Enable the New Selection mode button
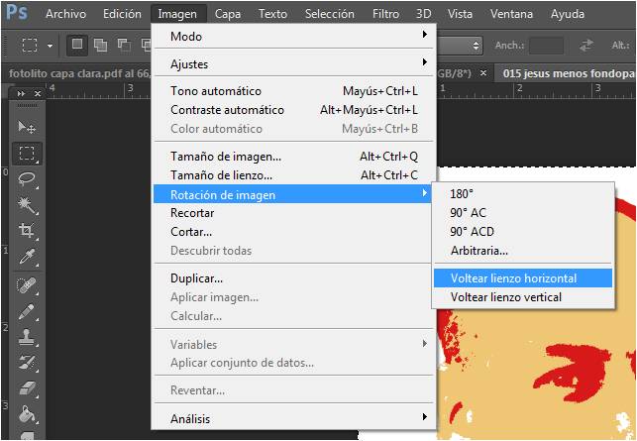This screenshot has height=441, width=637. click(x=76, y=46)
